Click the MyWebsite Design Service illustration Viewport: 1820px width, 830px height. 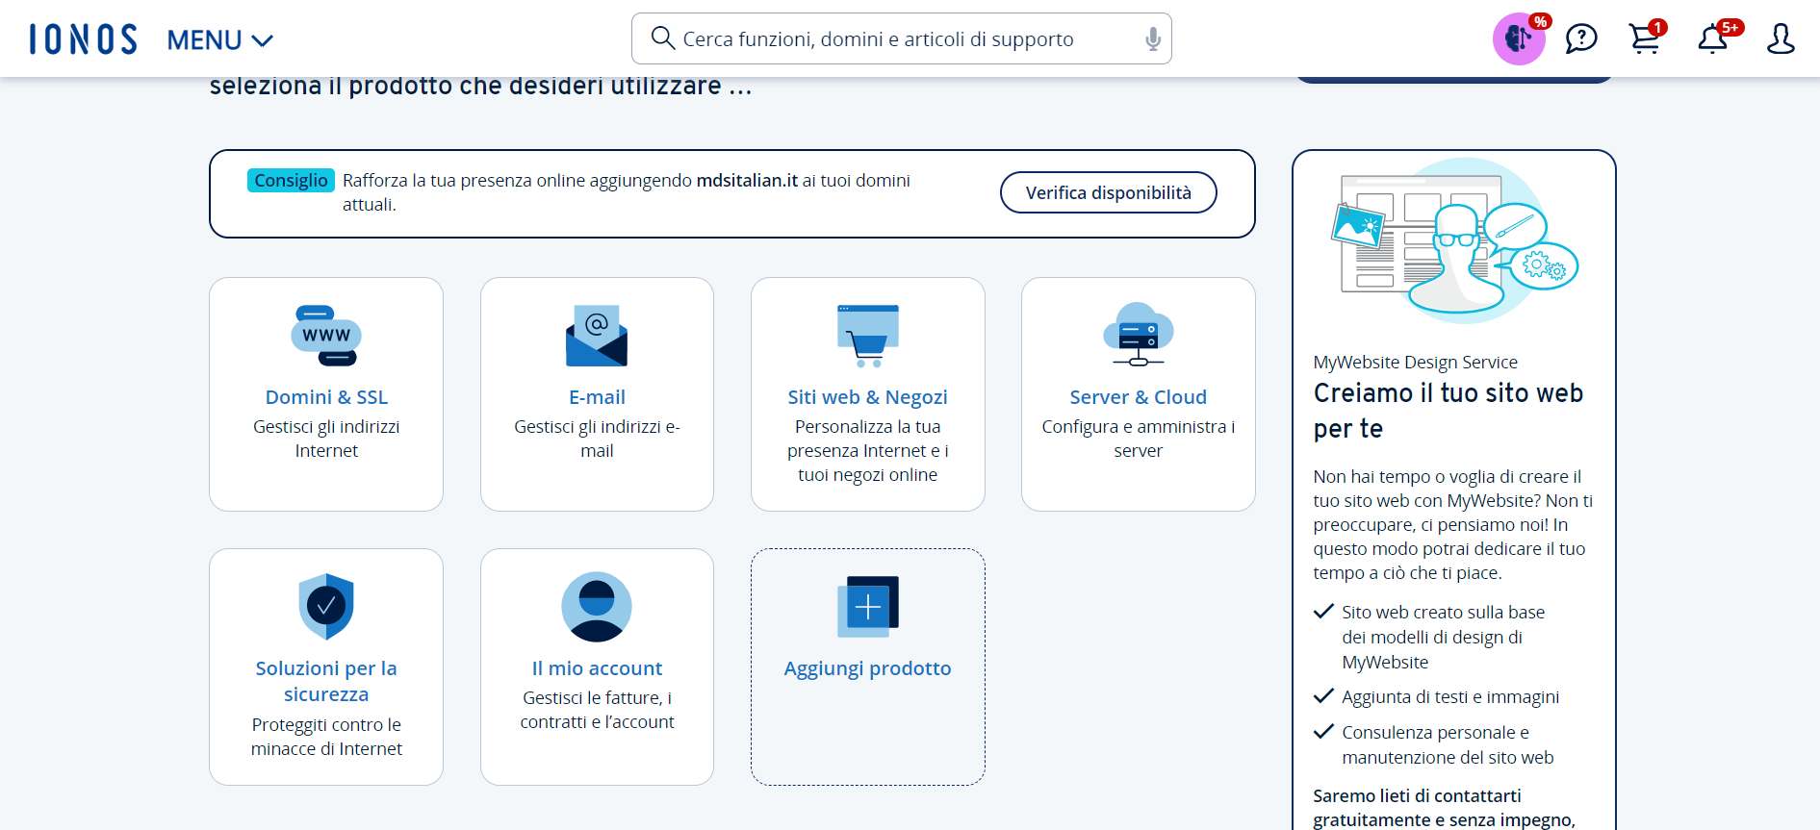1453,241
